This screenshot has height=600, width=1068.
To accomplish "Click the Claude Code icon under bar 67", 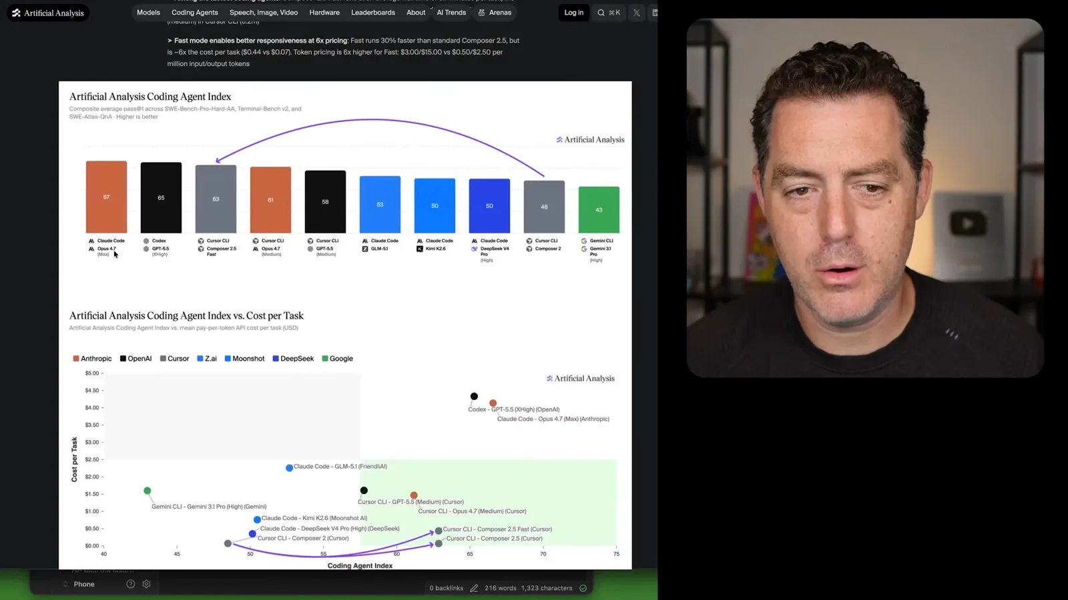I will pyautogui.click(x=91, y=241).
